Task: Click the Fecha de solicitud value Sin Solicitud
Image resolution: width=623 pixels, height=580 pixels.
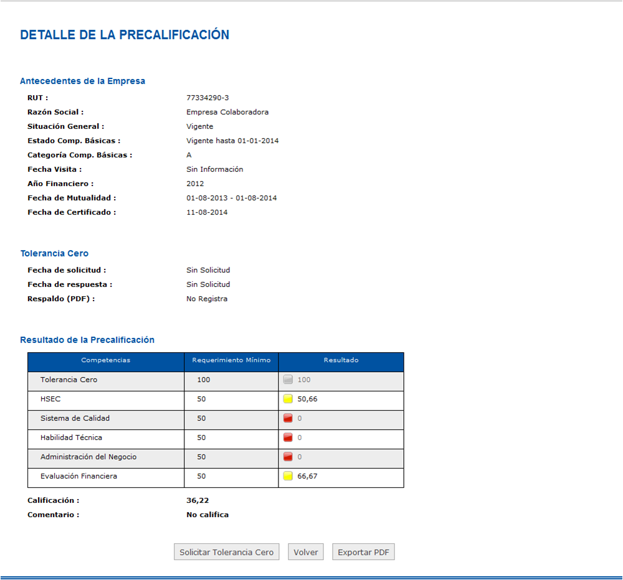Action: pos(208,270)
